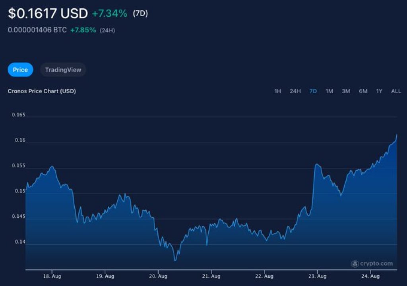Click the 23. Aug axis label
407x286 pixels.
pos(317,276)
